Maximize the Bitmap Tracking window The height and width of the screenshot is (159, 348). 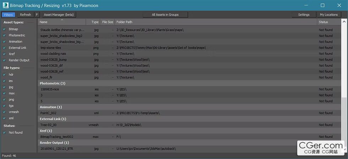point(322,5)
